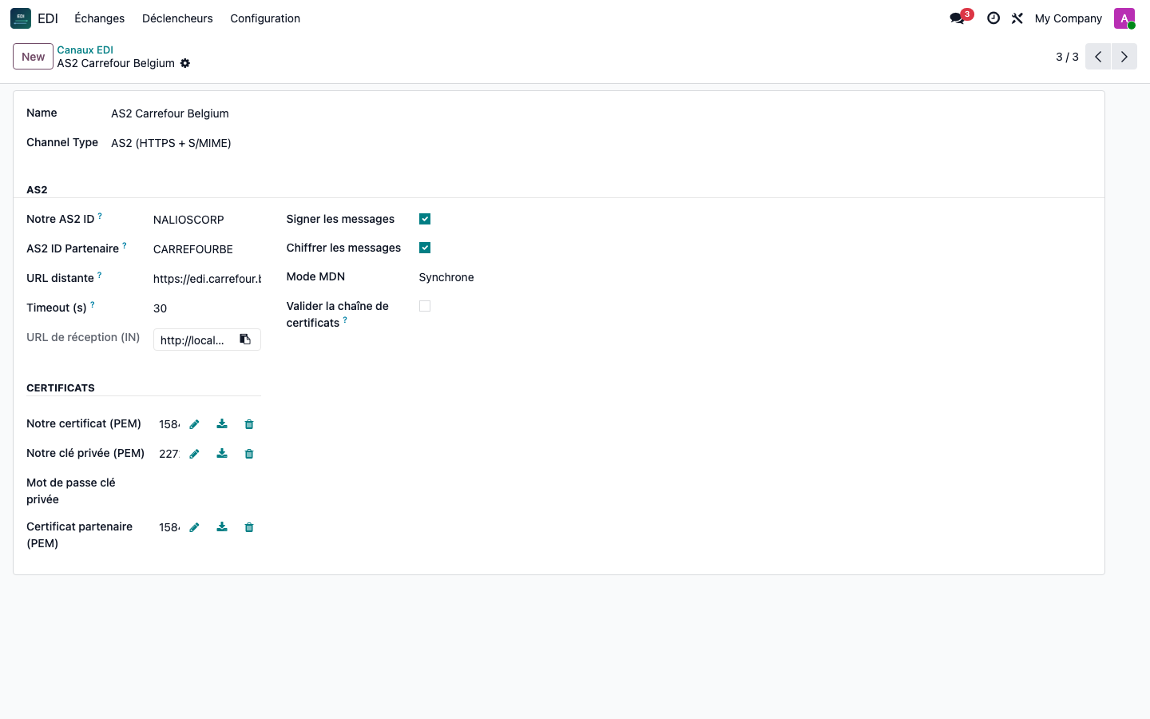1150x719 pixels.
Task: Edit the Timeout value 30
Action: 207,308
